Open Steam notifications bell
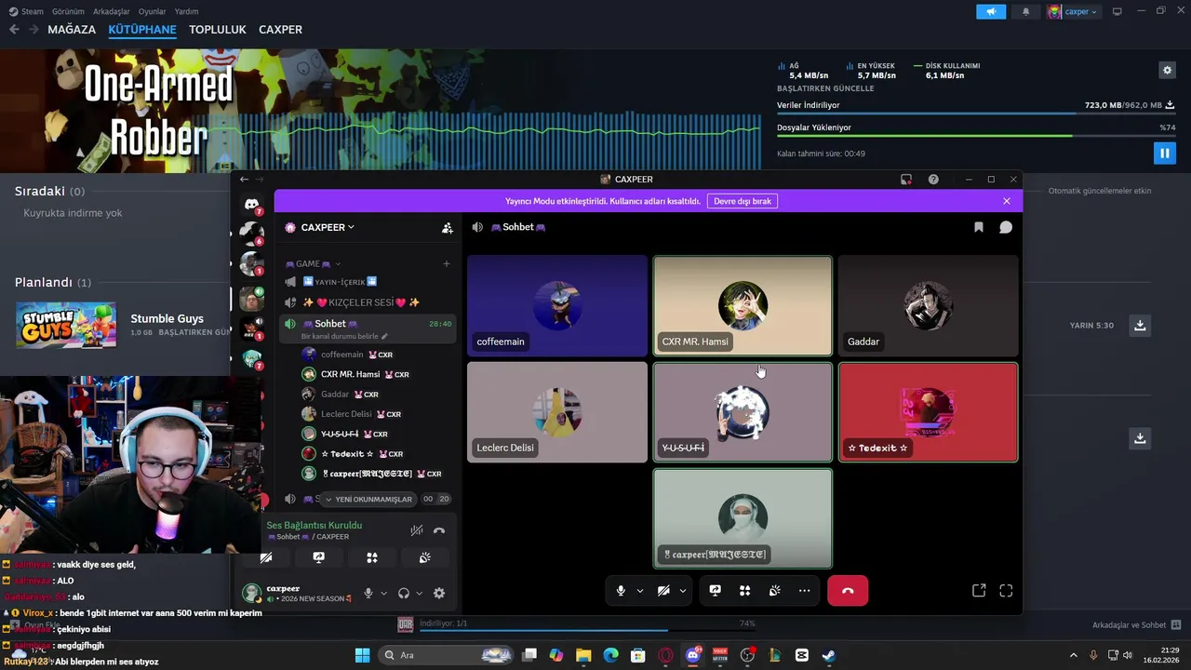This screenshot has width=1191, height=670. point(1026,11)
